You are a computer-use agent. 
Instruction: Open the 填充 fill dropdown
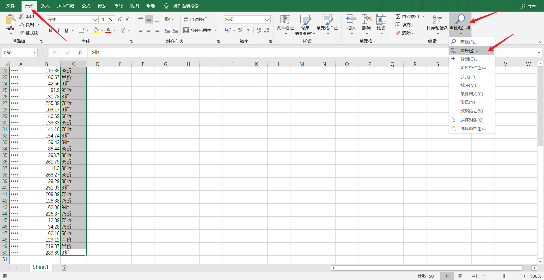coord(405,25)
